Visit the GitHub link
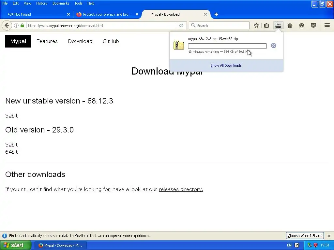 (111, 41)
